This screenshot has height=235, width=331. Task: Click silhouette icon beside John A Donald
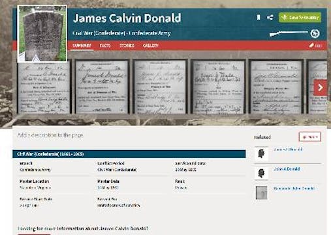pos(261,173)
